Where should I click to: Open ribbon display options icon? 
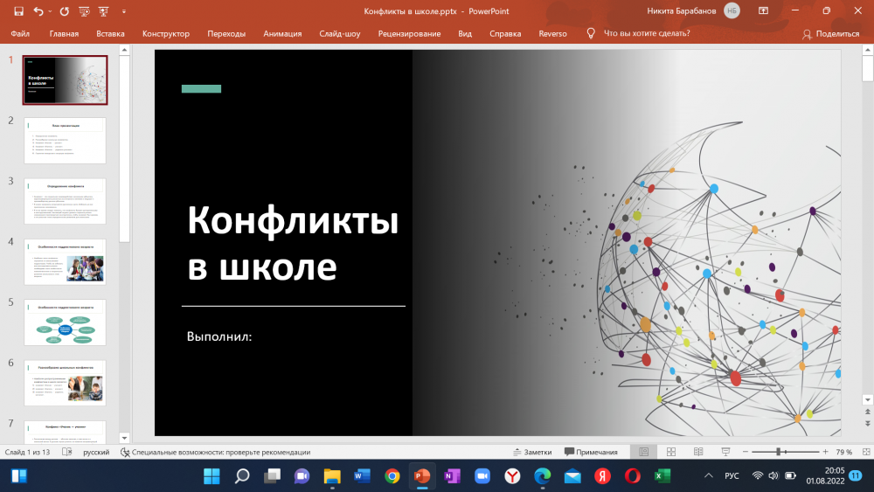point(763,10)
